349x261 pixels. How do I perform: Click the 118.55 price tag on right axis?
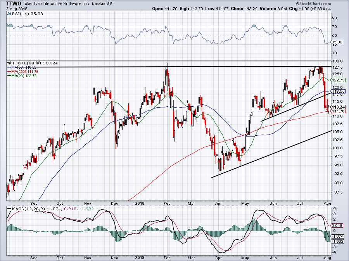pyautogui.click(x=338, y=91)
